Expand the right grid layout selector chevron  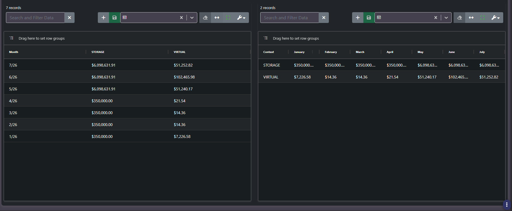[x=446, y=18]
